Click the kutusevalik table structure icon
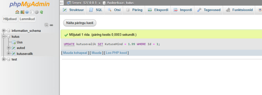Screen dimensions: 262x95 pyautogui.click(x=14, y=54)
